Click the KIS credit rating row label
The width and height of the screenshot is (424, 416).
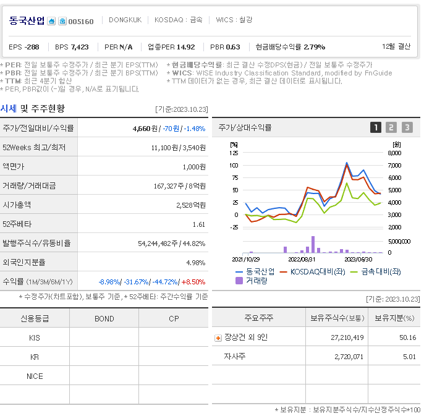click(x=35, y=338)
